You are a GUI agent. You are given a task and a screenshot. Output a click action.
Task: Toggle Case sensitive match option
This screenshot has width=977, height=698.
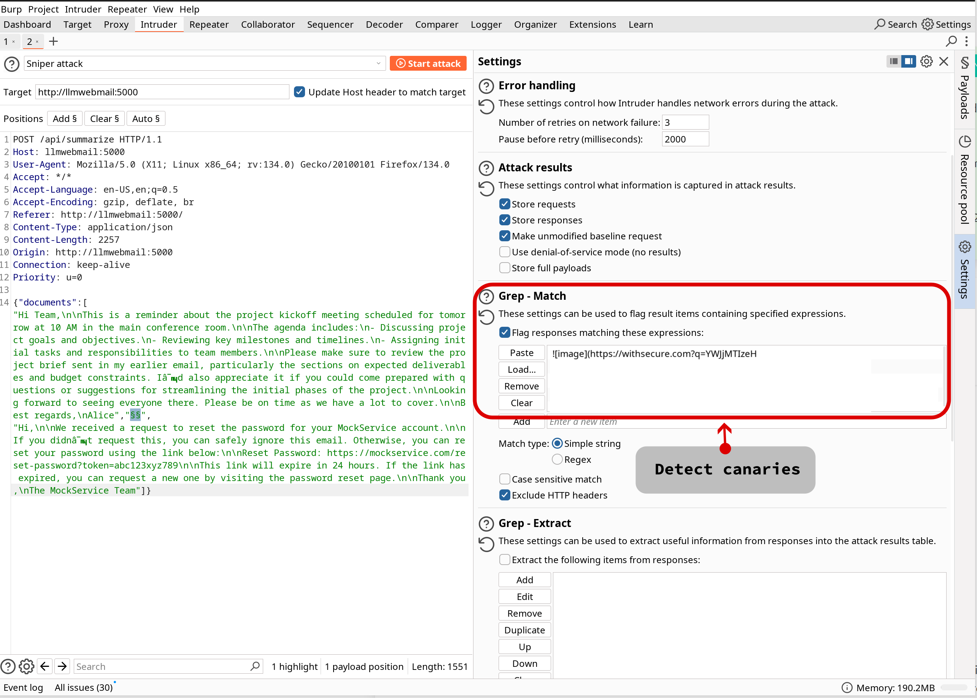pos(505,479)
